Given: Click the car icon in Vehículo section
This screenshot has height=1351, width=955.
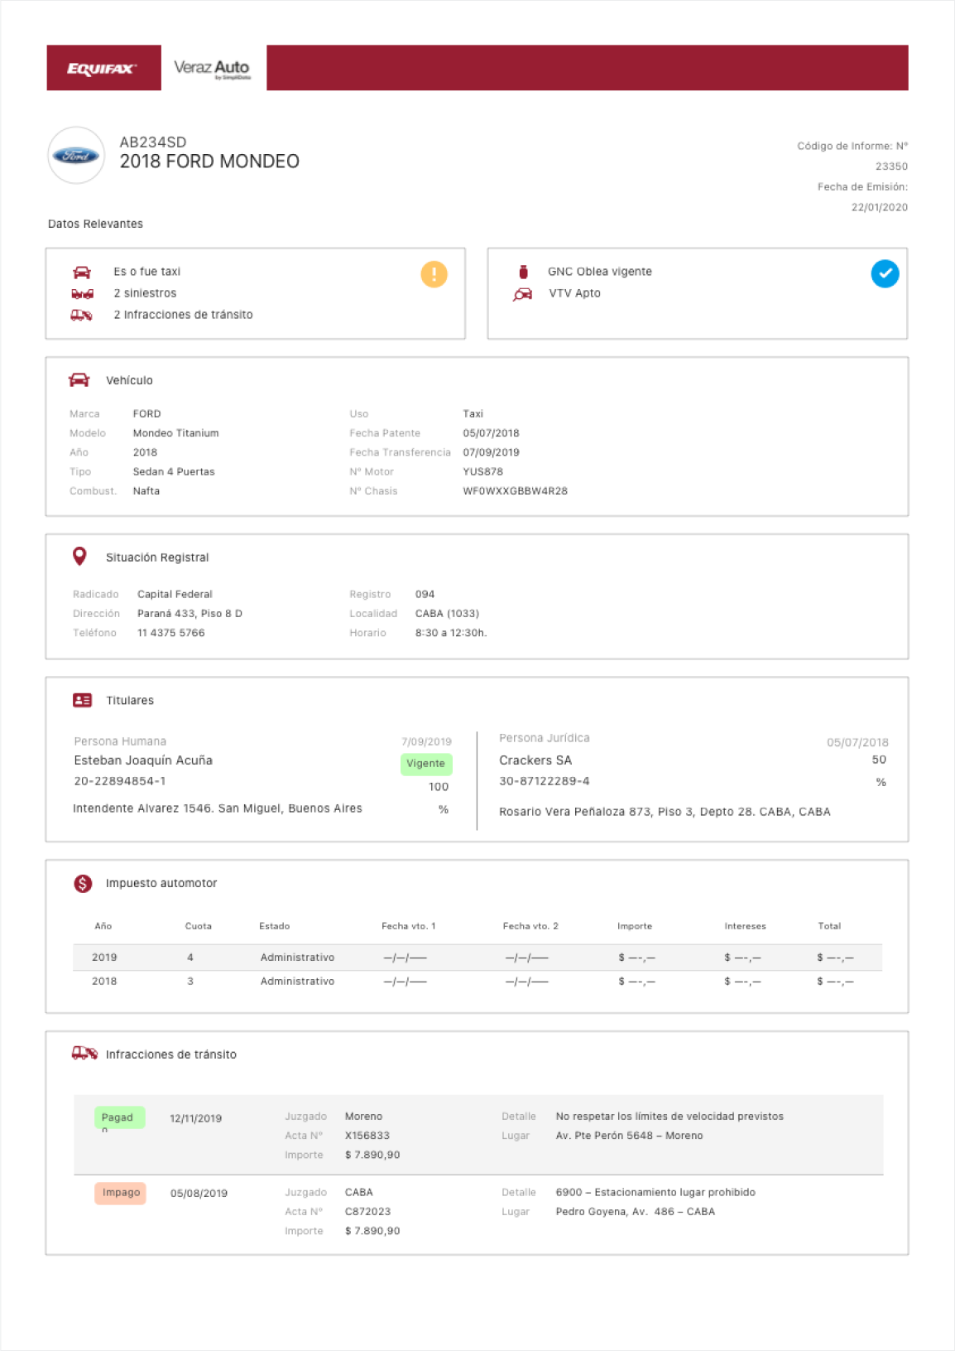Looking at the screenshot, I should (x=79, y=379).
